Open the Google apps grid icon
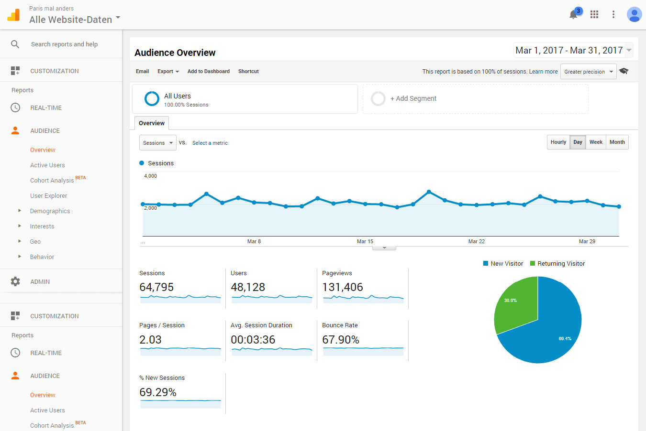Viewport: 646px width, 431px height. pyautogui.click(x=594, y=14)
